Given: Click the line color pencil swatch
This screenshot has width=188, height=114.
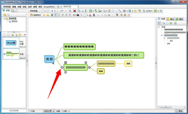Looking at the screenshot, I should coord(90,15).
